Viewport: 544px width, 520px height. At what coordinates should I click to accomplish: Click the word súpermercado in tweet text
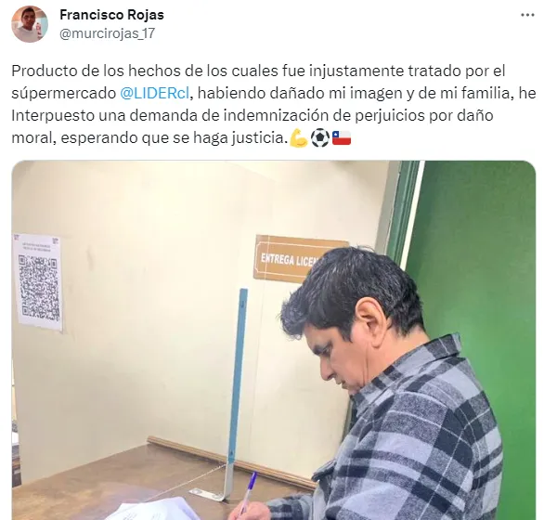coord(63,94)
